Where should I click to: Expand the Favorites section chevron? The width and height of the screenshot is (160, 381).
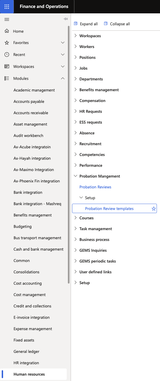[63, 43]
